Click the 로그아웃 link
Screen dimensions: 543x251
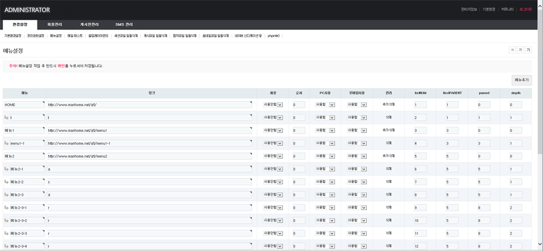(x=526, y=10)
